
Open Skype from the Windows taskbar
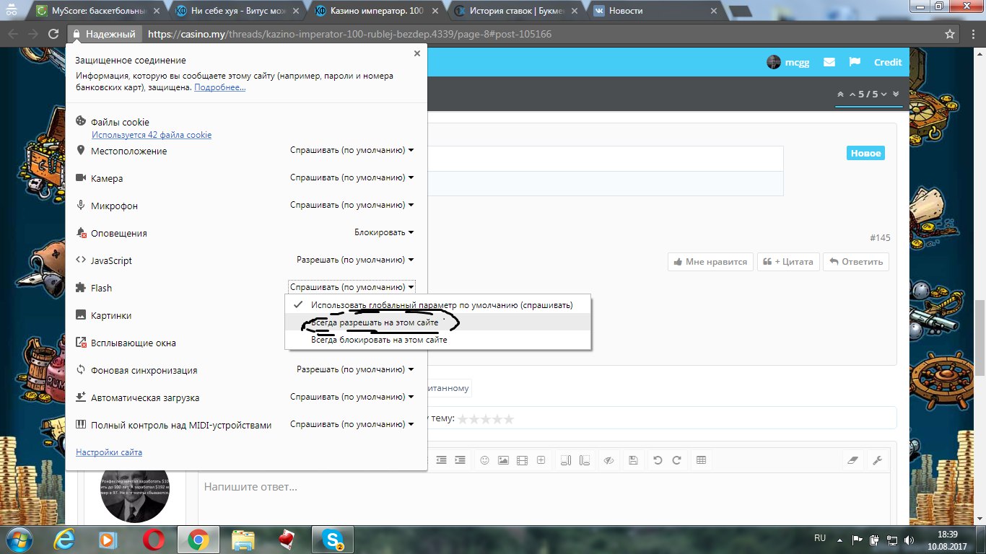pos(333,539)
